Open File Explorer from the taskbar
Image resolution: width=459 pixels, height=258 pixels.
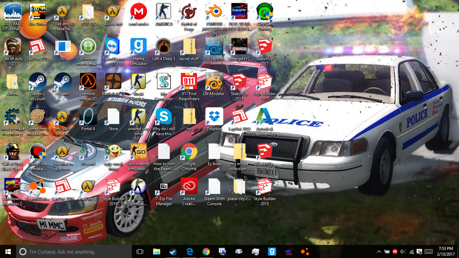pyautogui.click(x=157, y=252)
